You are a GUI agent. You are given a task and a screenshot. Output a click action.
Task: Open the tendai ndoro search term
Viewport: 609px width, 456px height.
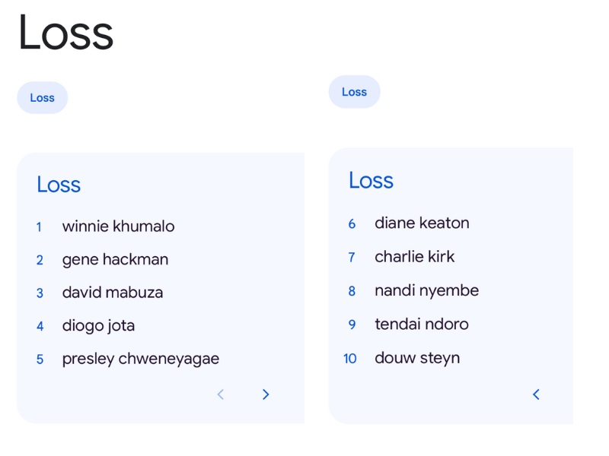click(421, 325)
